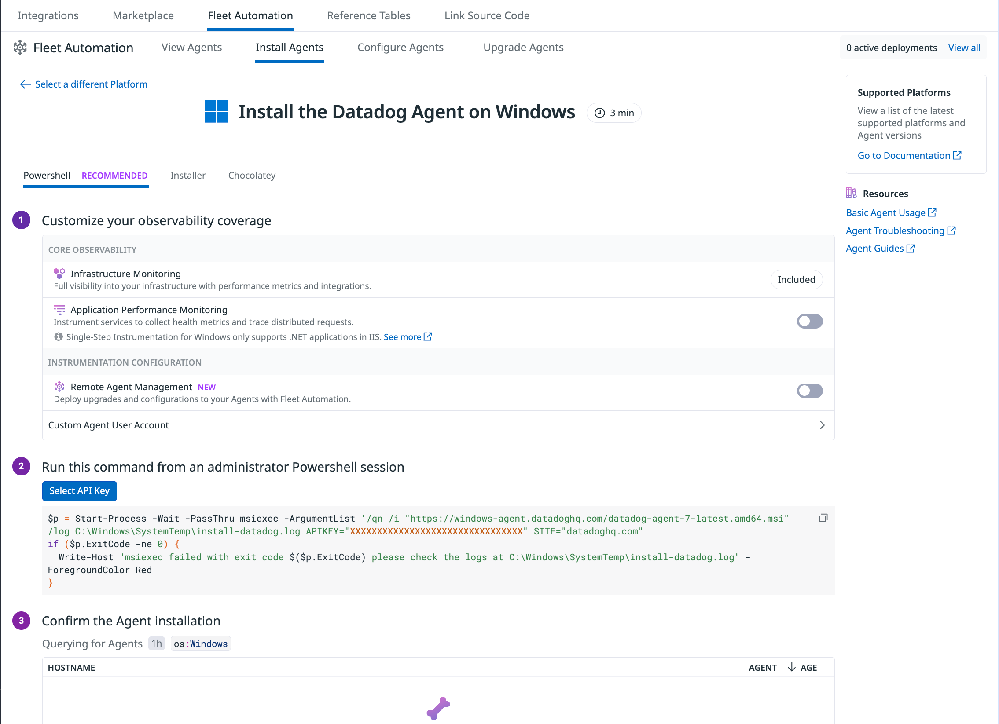
Task: Switch to the Chocolatey install method tab
Action: point(252,175)
